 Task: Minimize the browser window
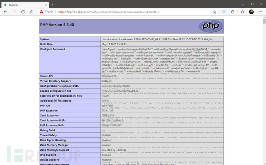243,4
